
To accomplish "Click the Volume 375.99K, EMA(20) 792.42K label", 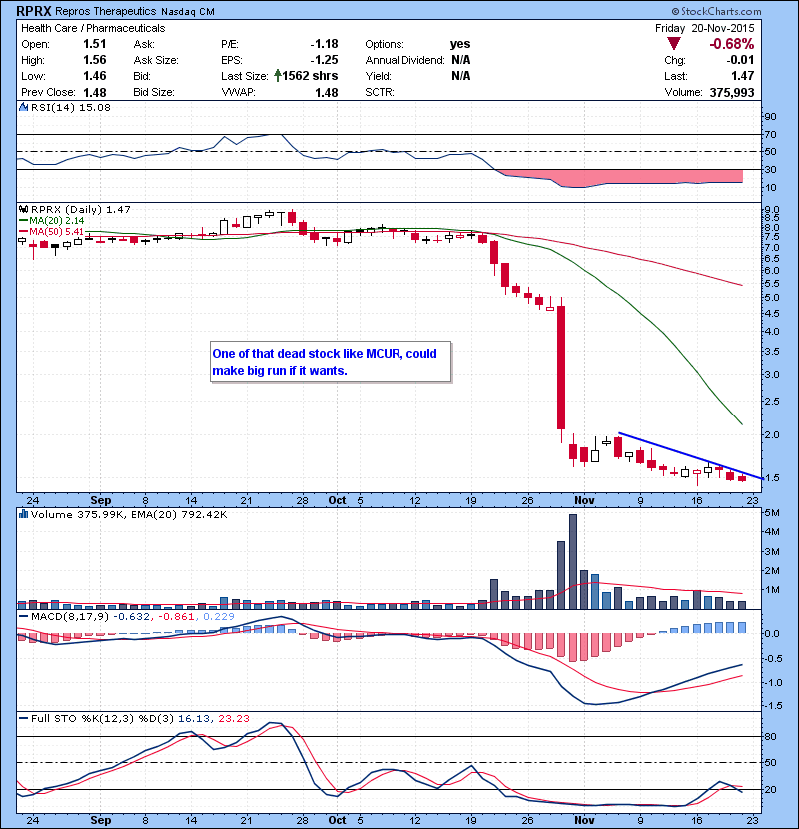I will click(x=129, y=514).
